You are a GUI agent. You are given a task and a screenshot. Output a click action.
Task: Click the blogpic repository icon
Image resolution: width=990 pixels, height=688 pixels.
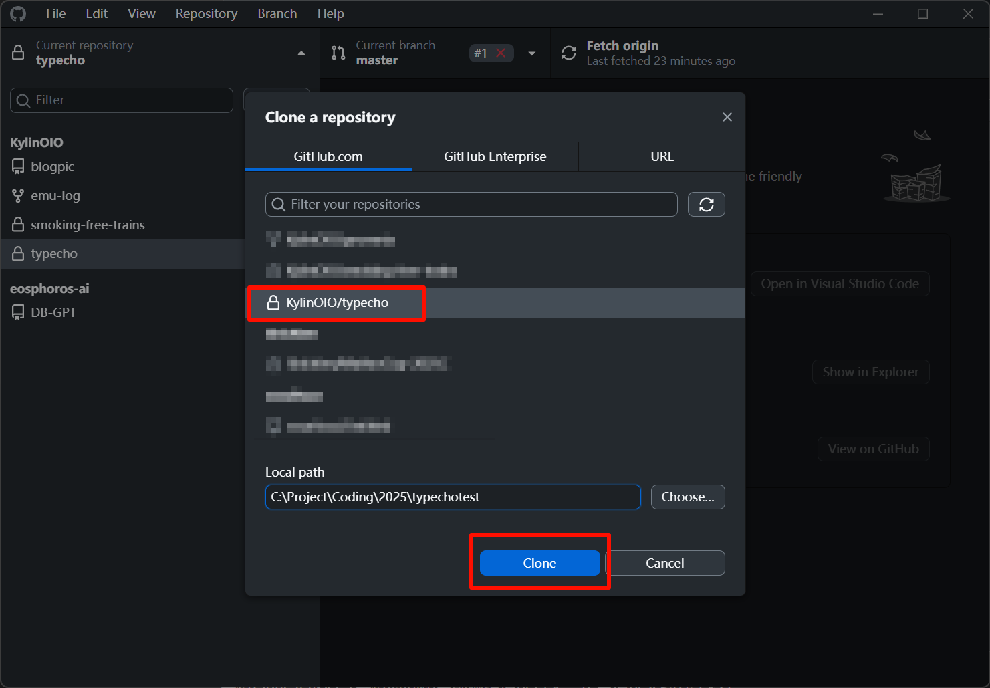[x=18, y=167]
